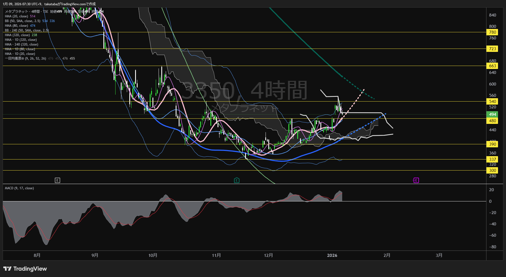Click the green 494 current price label
This screenshot has height=277, width=506.
pyautogui.click(x=492, y=114)
